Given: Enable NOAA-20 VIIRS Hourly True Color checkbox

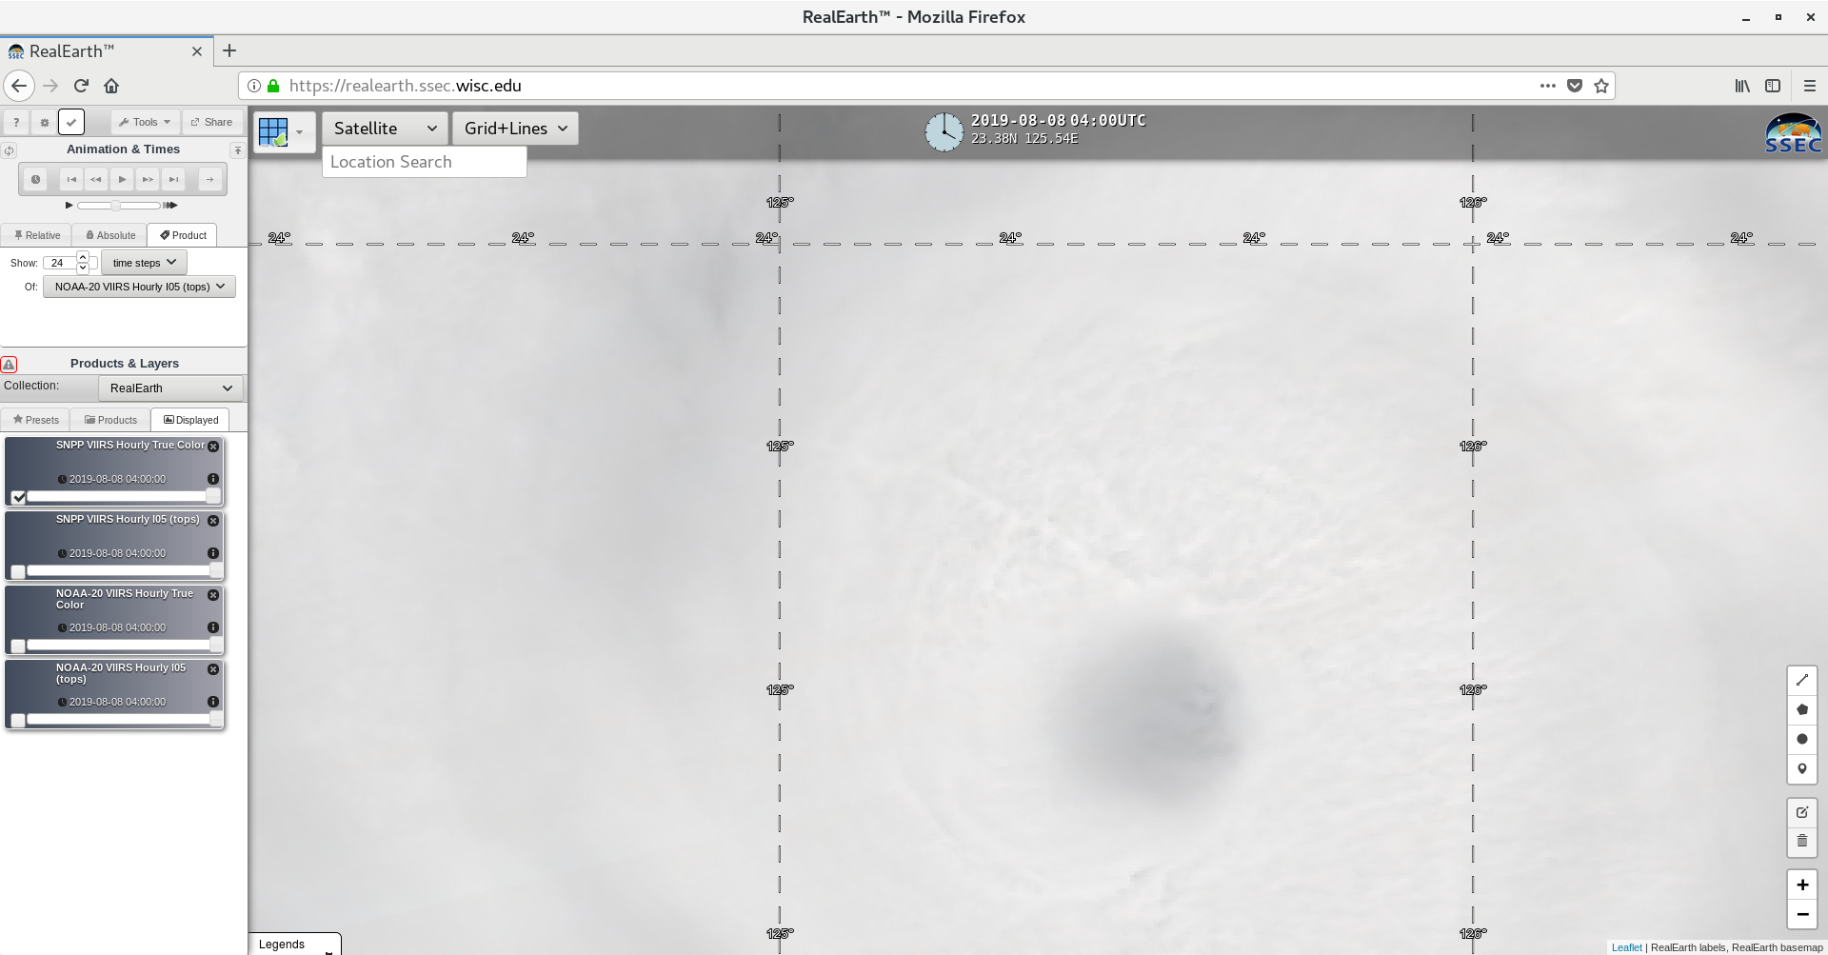Looking at the screenshot, I should 18,646.
